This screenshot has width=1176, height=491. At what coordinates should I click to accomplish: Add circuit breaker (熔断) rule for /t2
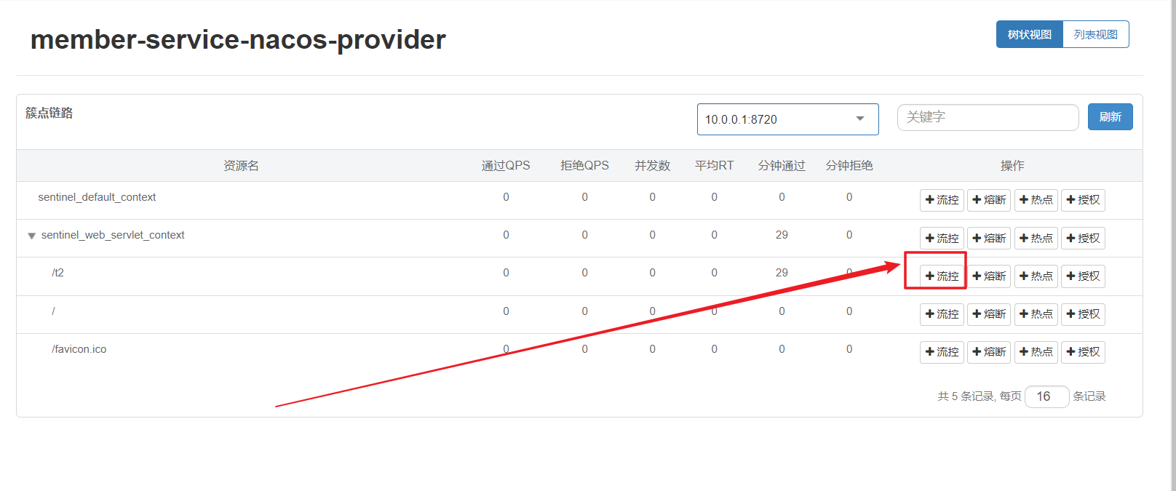(x=988, y=276)
